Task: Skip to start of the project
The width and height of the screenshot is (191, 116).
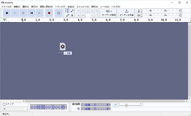Action: coord(32,13)
